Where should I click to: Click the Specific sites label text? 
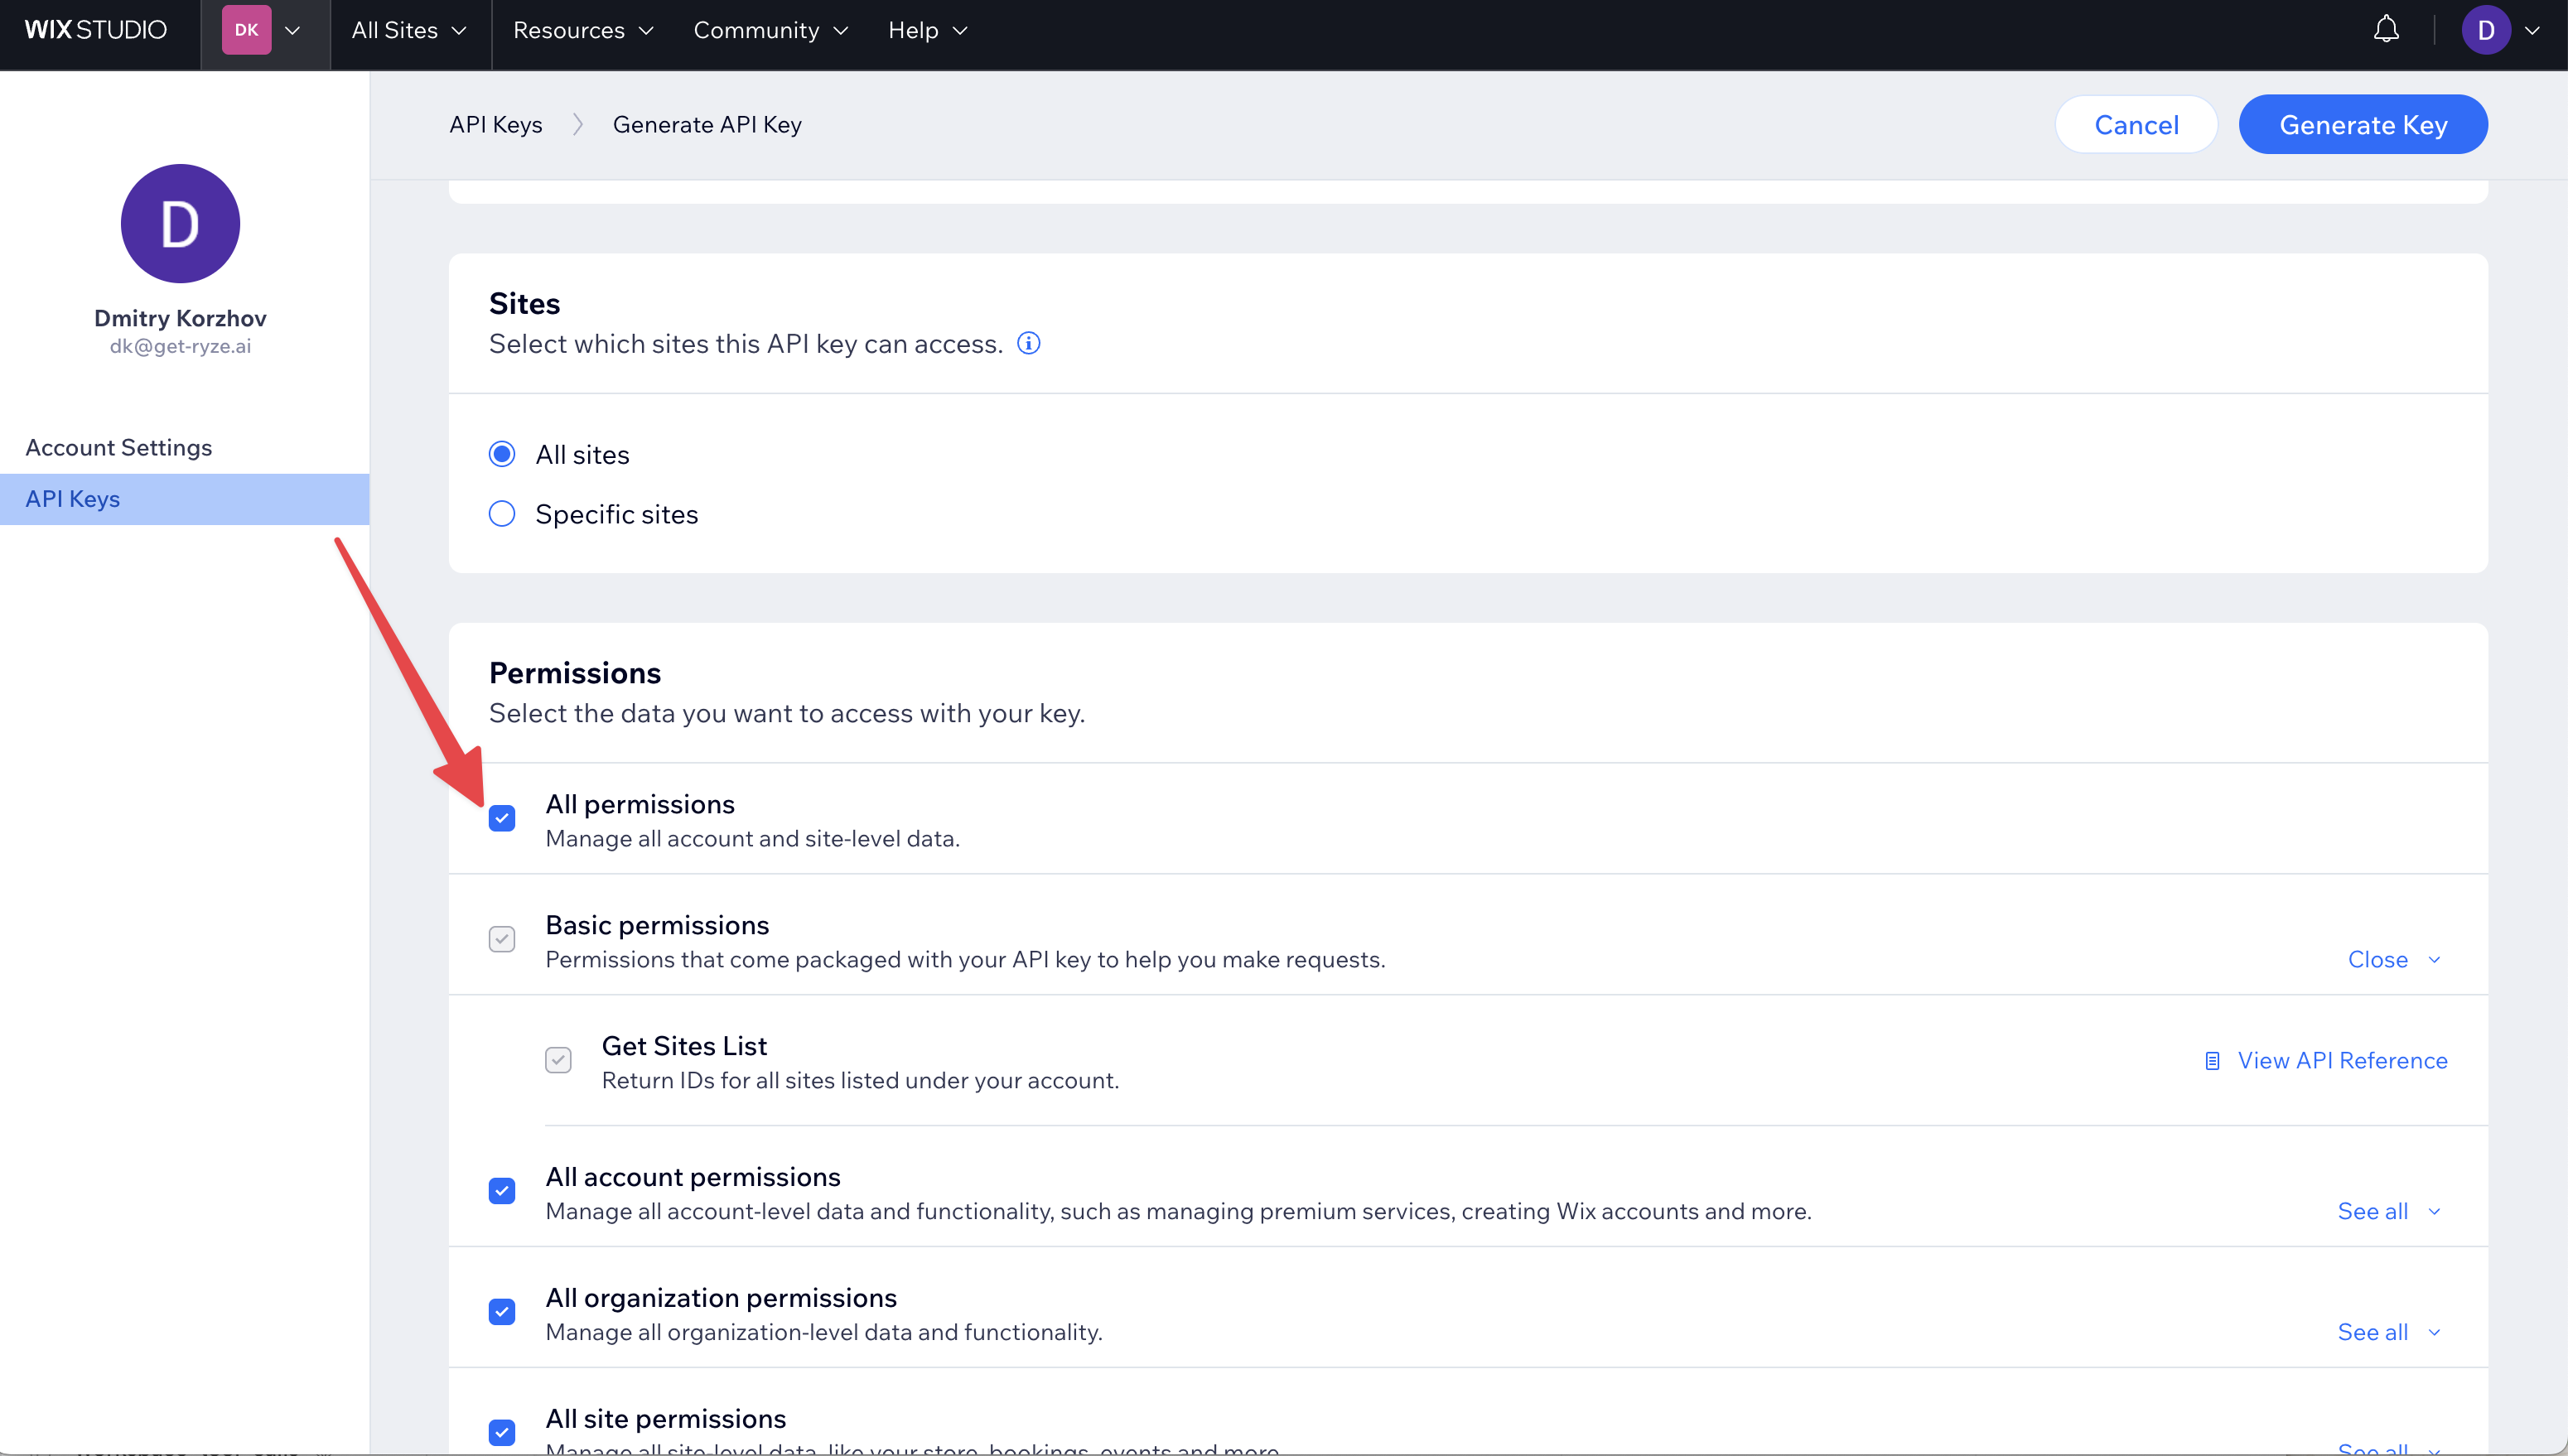point(617,514)
